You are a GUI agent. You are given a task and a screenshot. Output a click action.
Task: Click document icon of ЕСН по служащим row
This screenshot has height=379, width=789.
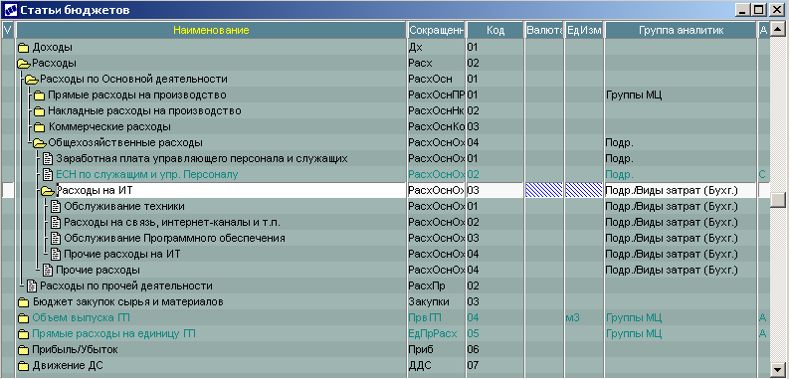[x=48, y=175]
